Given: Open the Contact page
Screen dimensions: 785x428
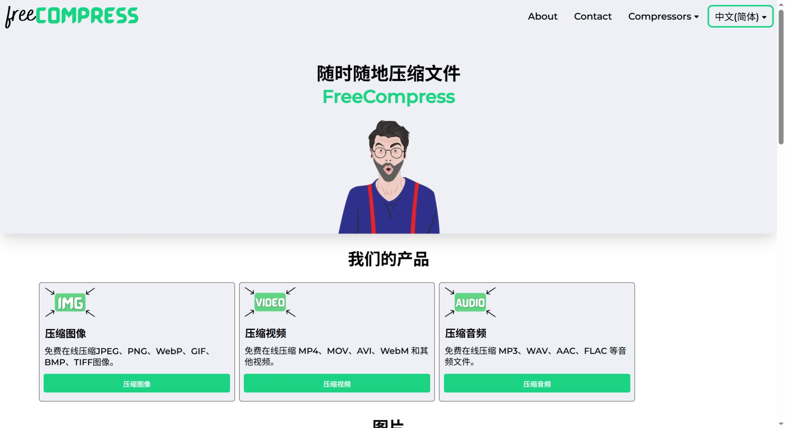Looking at the screenshot, I should click(592, 16).
